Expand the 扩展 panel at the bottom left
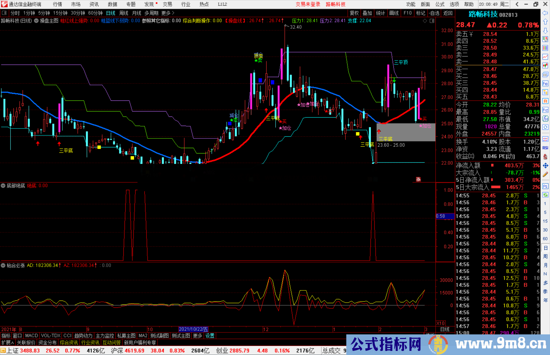 click(8, 343)
